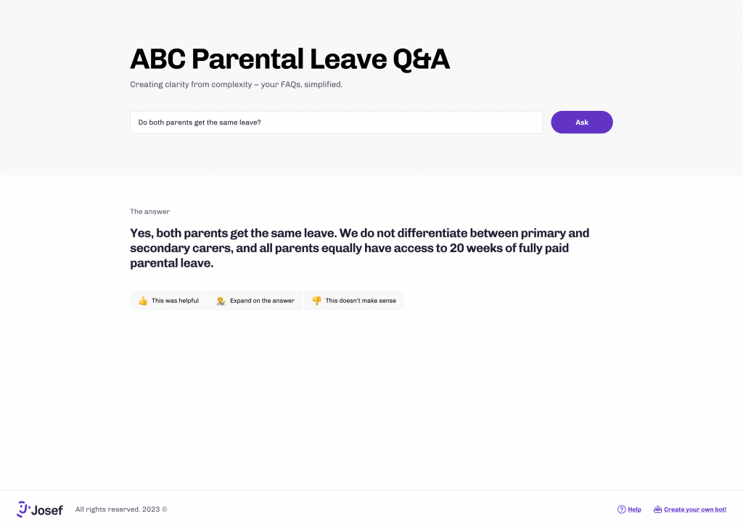Image resolution: width=743 pixels, height=529 pixels.
Task: Click the Josef wordmark text in footer
Action: [47, 511]
